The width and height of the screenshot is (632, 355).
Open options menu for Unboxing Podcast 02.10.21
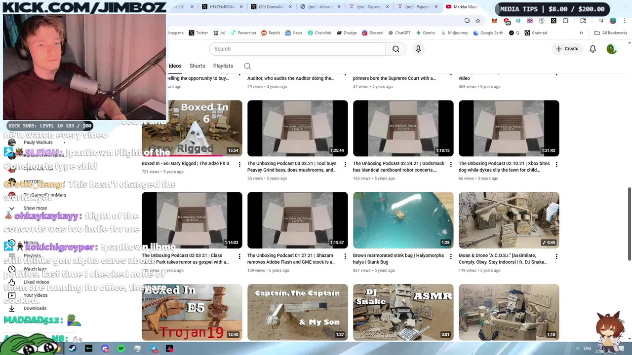click(556, 164)
